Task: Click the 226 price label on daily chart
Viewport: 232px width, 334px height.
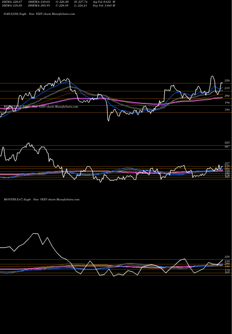Action: click(x=227, y=81)
